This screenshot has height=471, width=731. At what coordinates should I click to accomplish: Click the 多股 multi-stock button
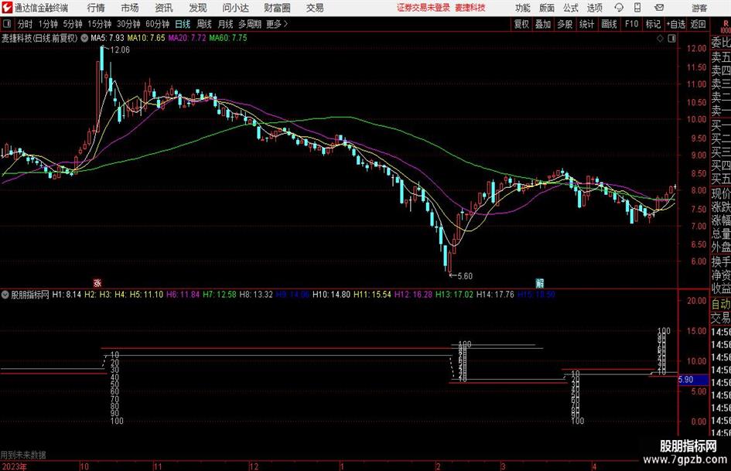pos(565,24)
